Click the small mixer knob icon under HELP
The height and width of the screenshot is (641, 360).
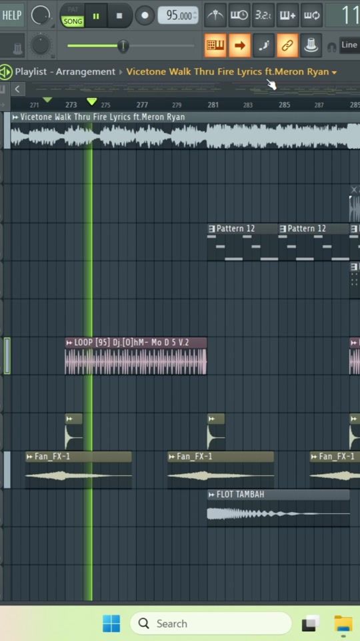coord(17,48)
